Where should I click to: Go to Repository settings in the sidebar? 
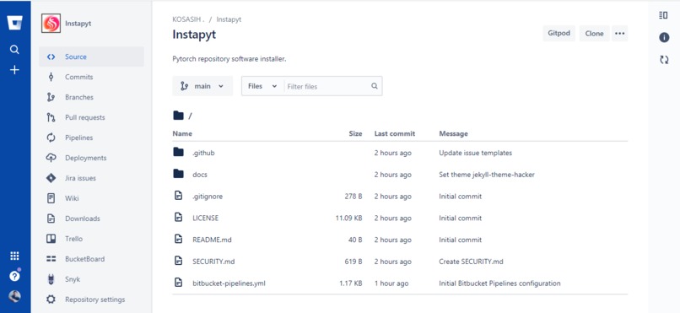pos(95,300)
